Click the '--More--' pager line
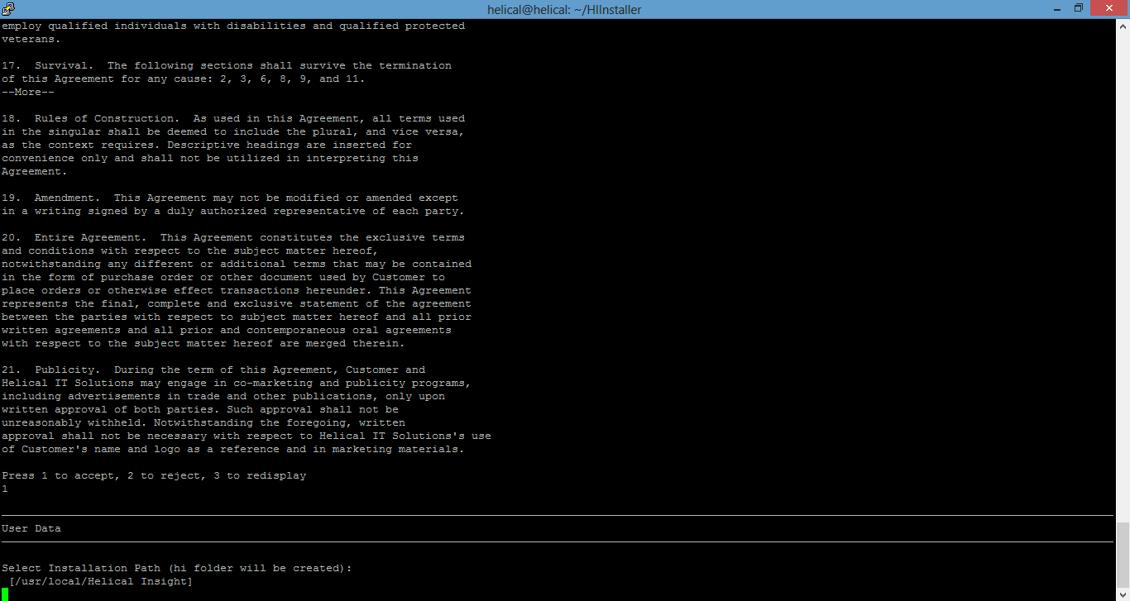This screenshot has height=601, width=1130. 28,92
